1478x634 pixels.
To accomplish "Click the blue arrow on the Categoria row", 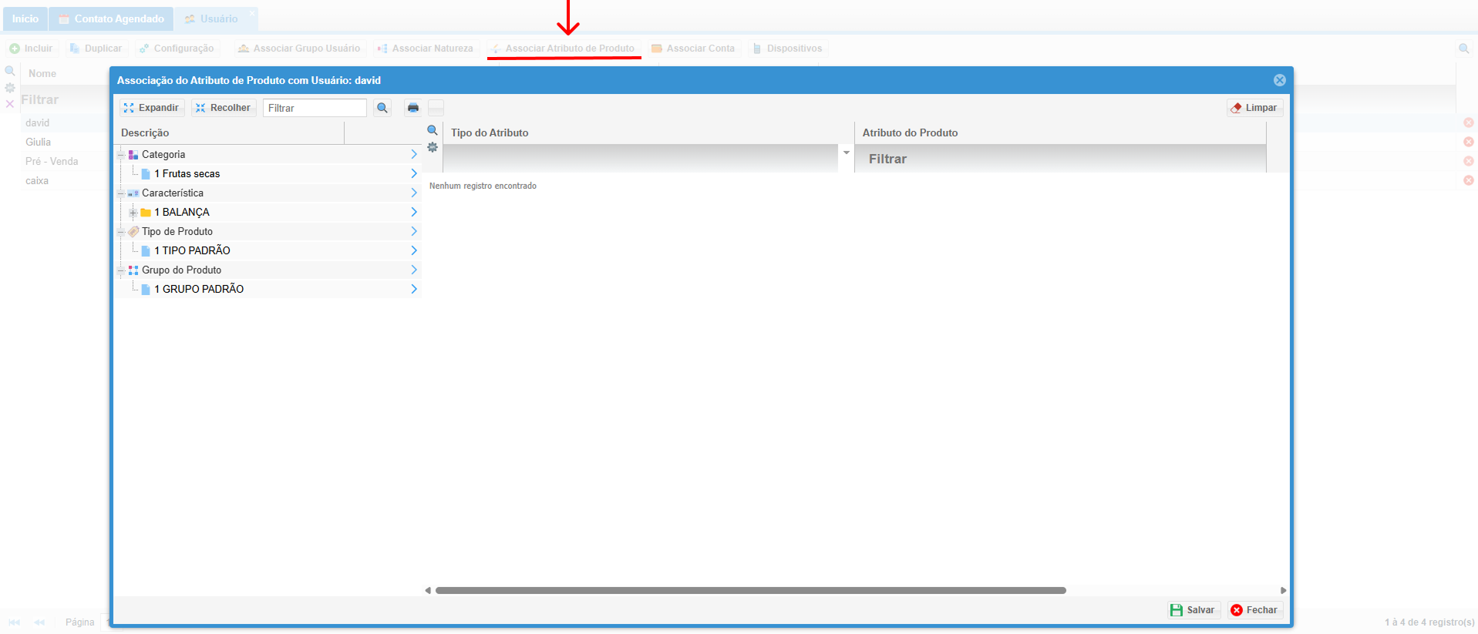I will click(x=414, y=154).
